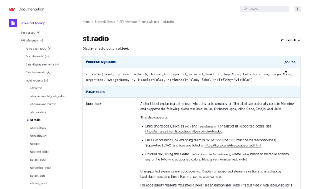310x189 pixels.
Task: Open the st.text_area page
Action: coord(37,175)
